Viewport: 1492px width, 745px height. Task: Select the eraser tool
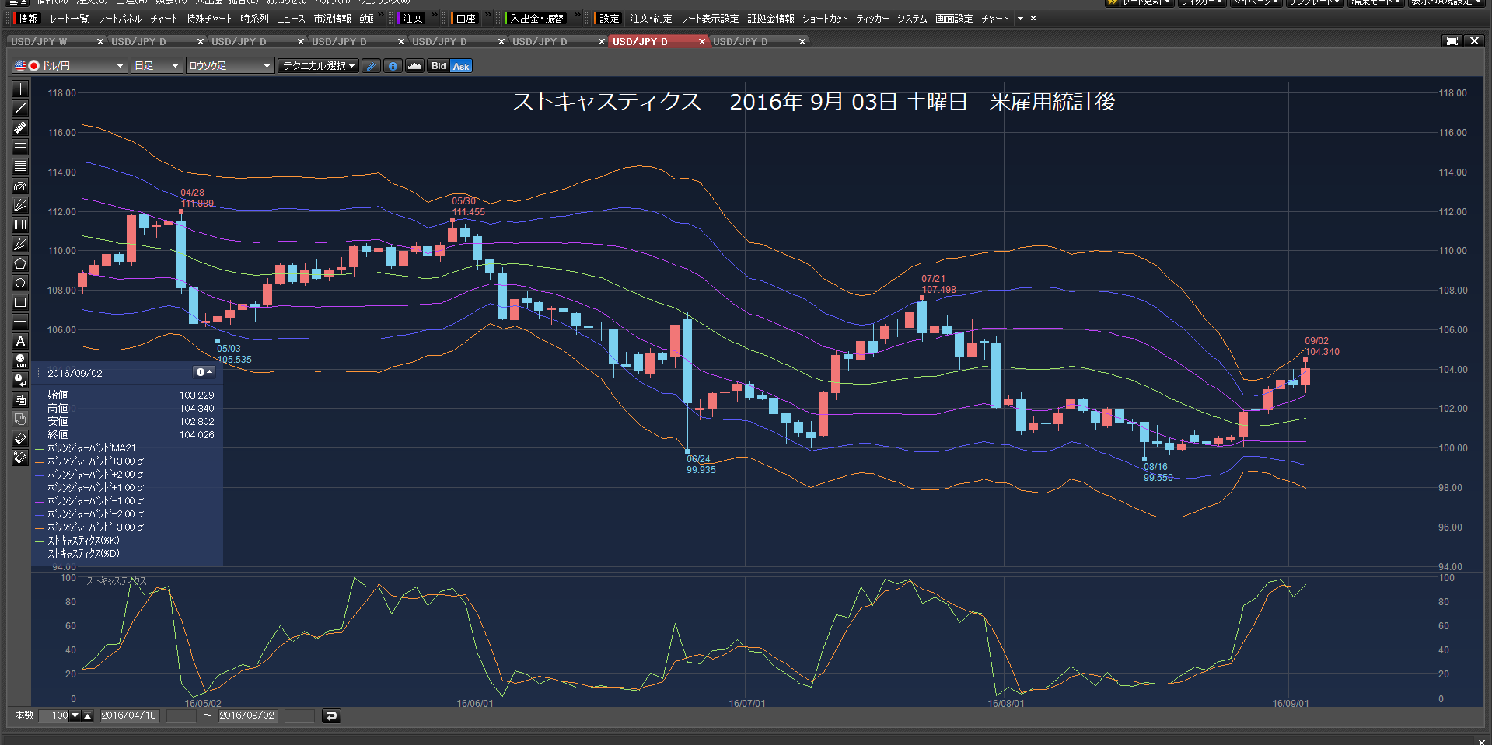click(20, 438)
